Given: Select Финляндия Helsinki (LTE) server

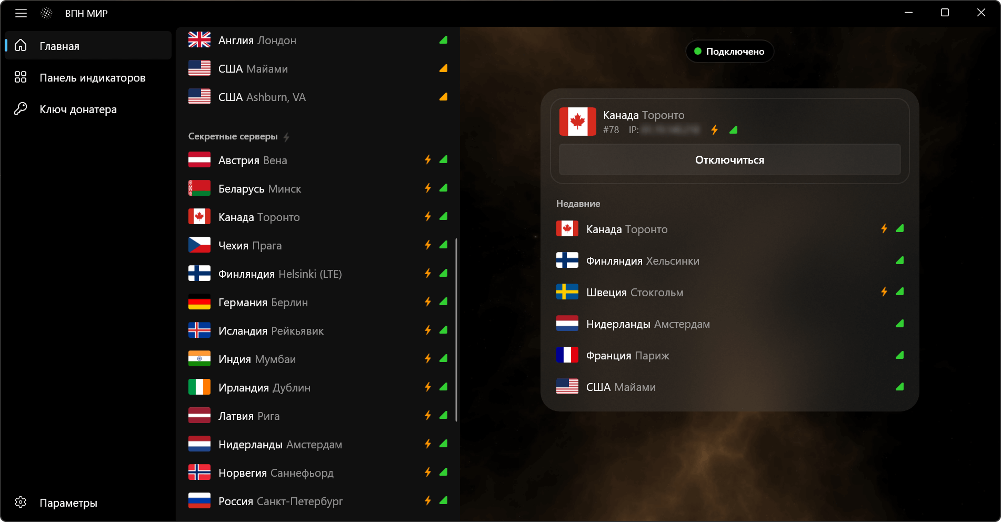Looking at the screenshot, I should pos(318,274).
